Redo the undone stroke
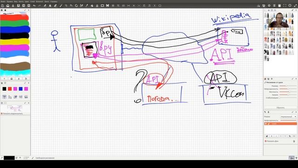This screenshot has height=168, width=298. coord(40,6)
